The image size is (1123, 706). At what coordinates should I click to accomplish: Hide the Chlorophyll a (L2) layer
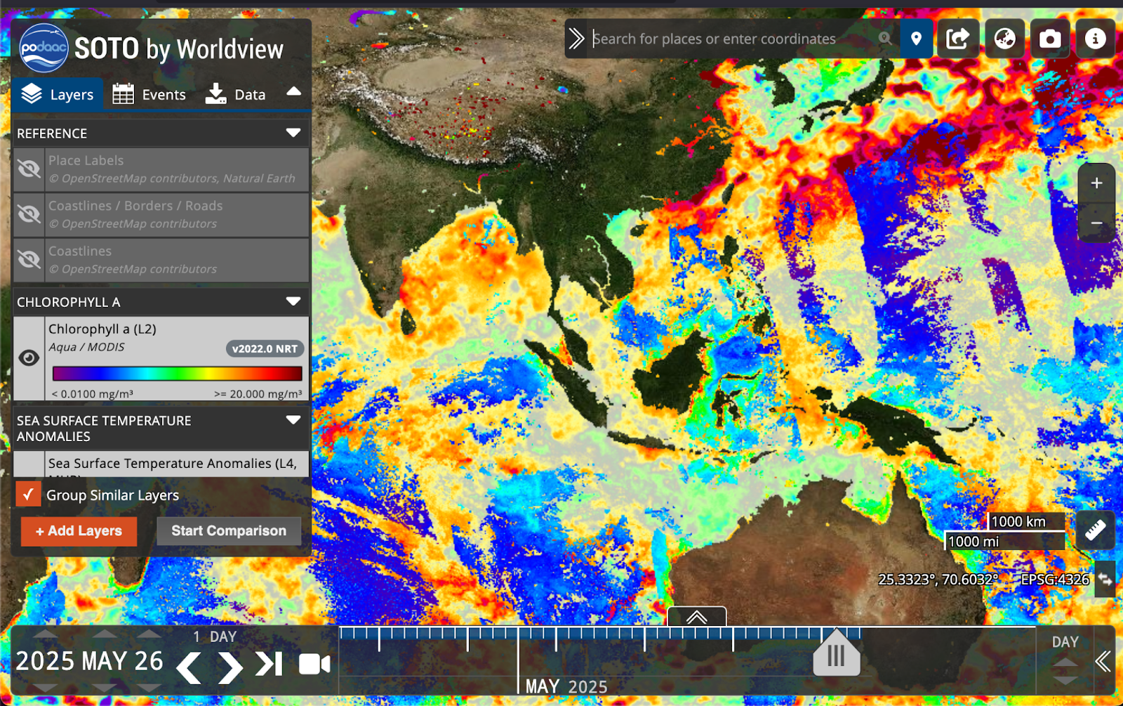click(x=29, y=358)
